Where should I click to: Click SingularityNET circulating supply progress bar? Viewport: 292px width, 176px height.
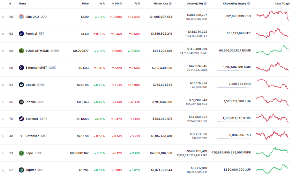coord(234,71)
